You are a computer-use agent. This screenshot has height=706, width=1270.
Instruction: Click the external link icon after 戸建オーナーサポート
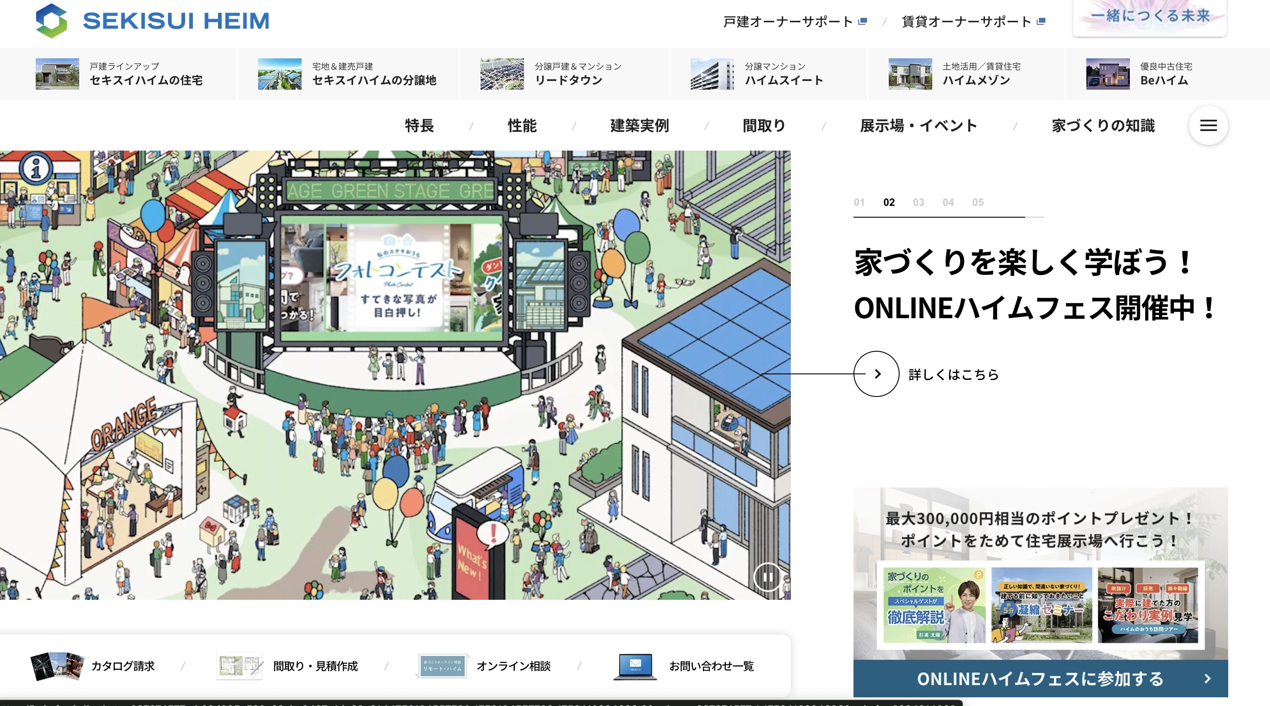(x=862, y=22)
